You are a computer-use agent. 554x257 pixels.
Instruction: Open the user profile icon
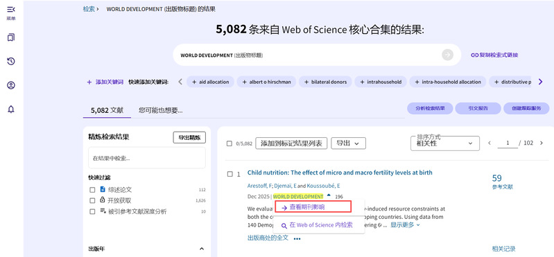(x=11, y=85)
